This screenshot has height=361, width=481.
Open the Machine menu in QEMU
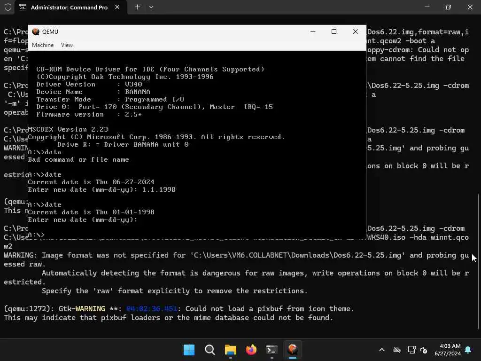pos(43,45)
